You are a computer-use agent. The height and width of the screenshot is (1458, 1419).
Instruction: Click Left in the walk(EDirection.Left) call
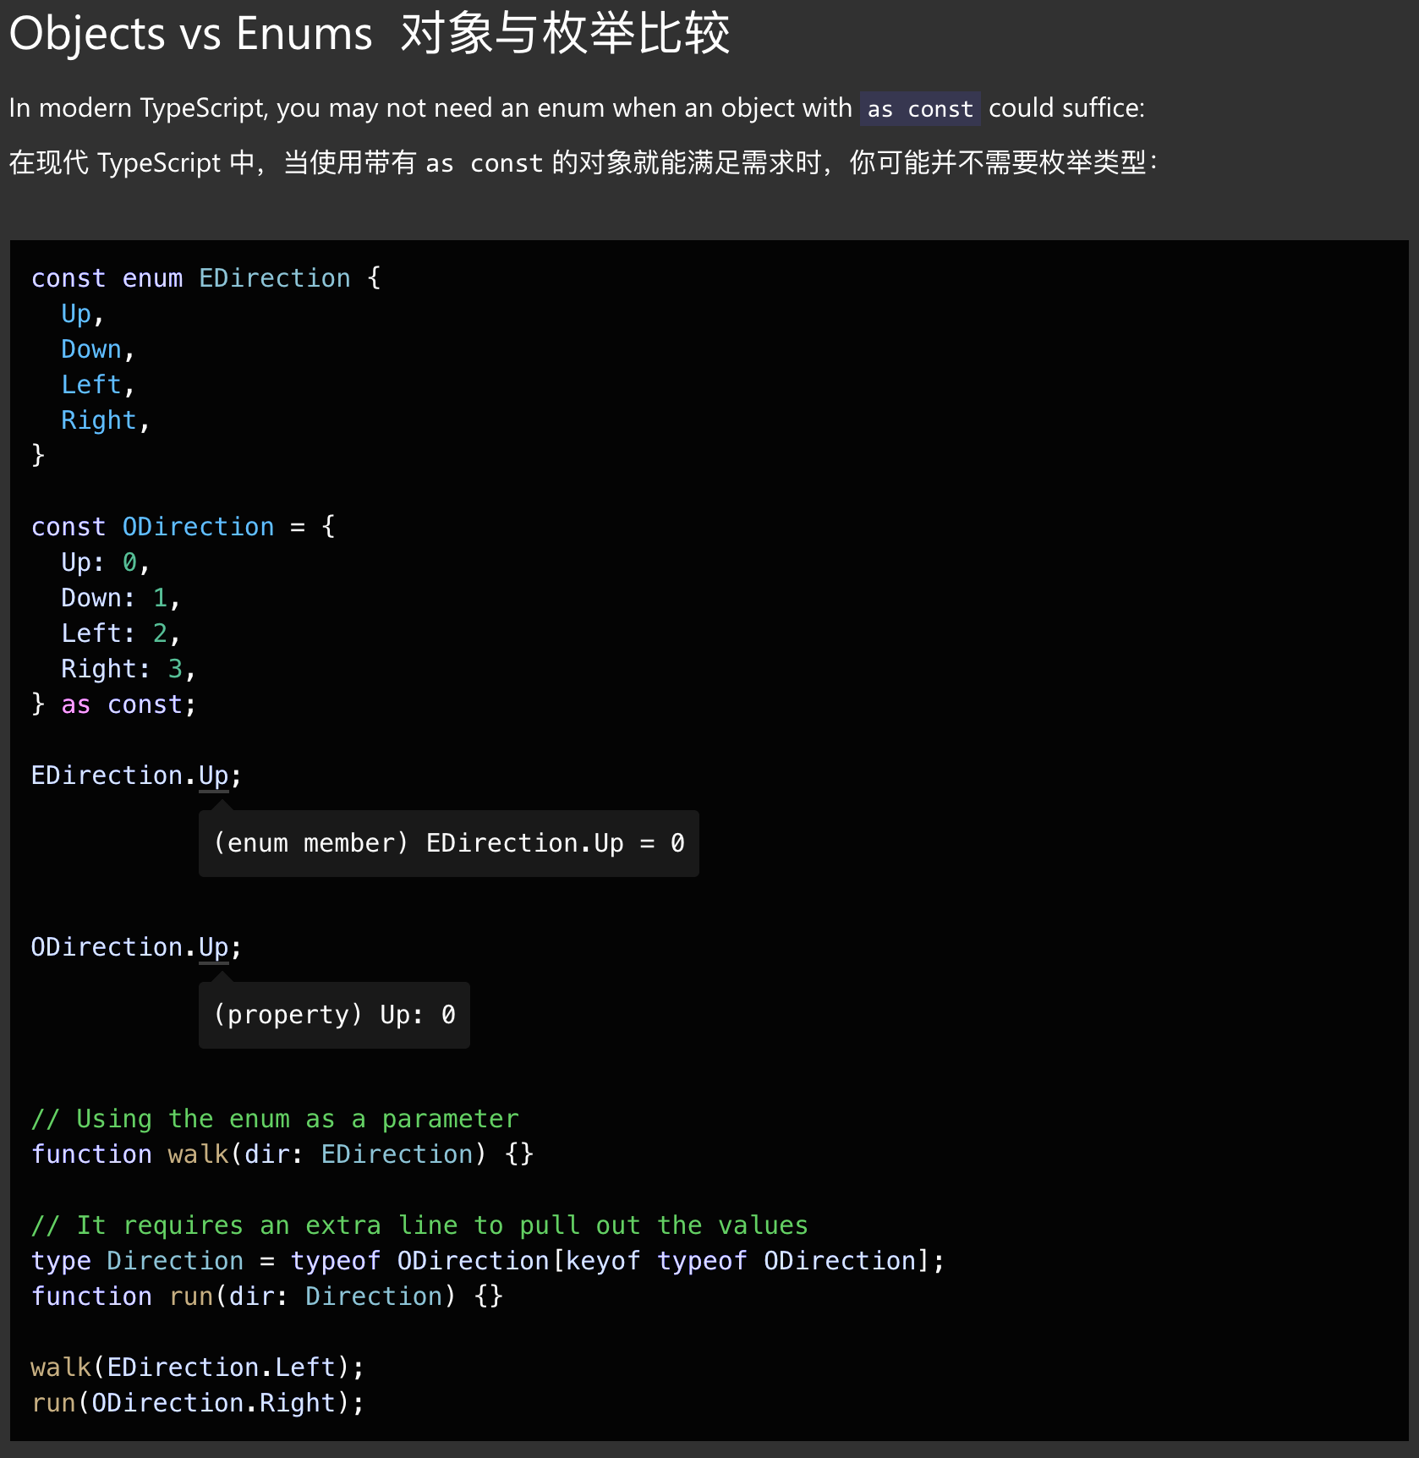pyautogui.click(x=305, y=1368)
